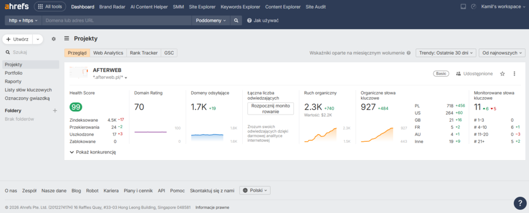The height and width of the screenshot is (213, 529).
Task: Click the search magnifier button
Action: pos(236,21)
